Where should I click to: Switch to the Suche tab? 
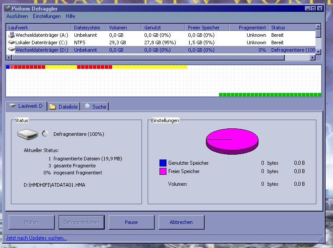pyautogui.click(x=99, y=106)
